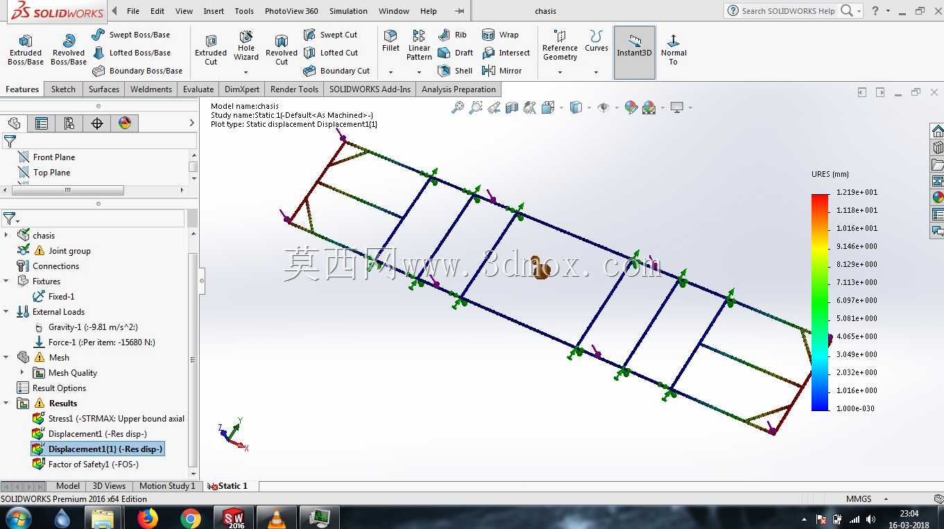Viewport: 944px width, 529px height.
Task: Select the Revolved Cut tool
Action: (282, 50)
